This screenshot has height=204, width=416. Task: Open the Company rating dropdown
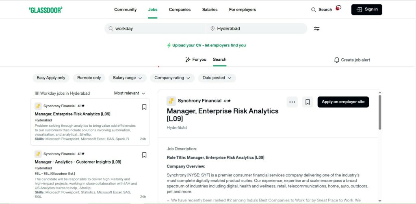tap(172, 78)
